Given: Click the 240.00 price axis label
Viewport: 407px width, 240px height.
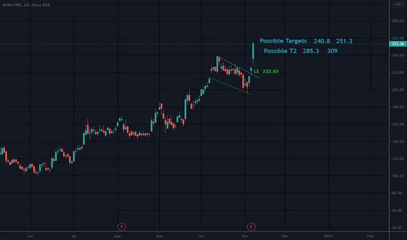Looking at the screenshot, I should [x=398, y=55].
